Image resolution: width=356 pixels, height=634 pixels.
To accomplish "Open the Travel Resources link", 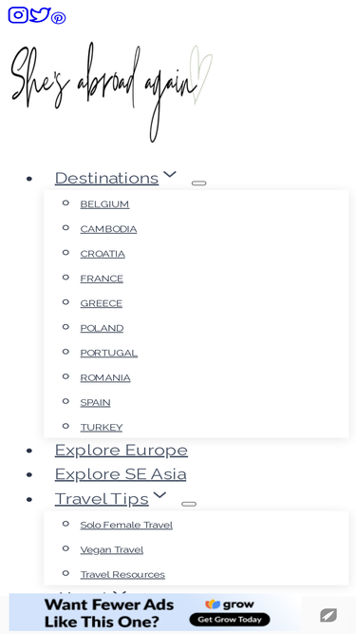I will click(122, 574).
